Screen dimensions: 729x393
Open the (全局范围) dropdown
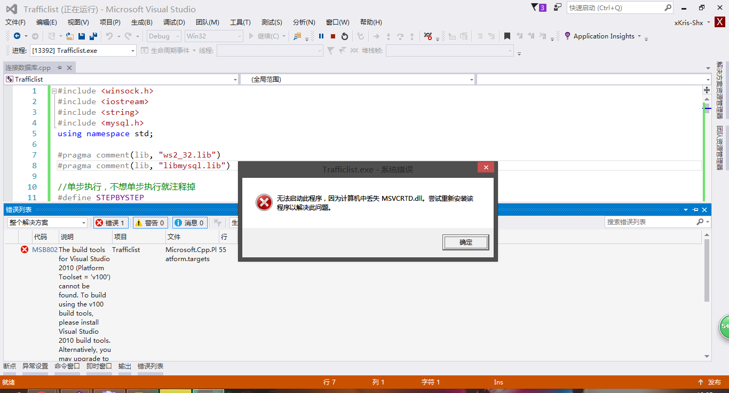pyautogui.click(x=358, y=79)
